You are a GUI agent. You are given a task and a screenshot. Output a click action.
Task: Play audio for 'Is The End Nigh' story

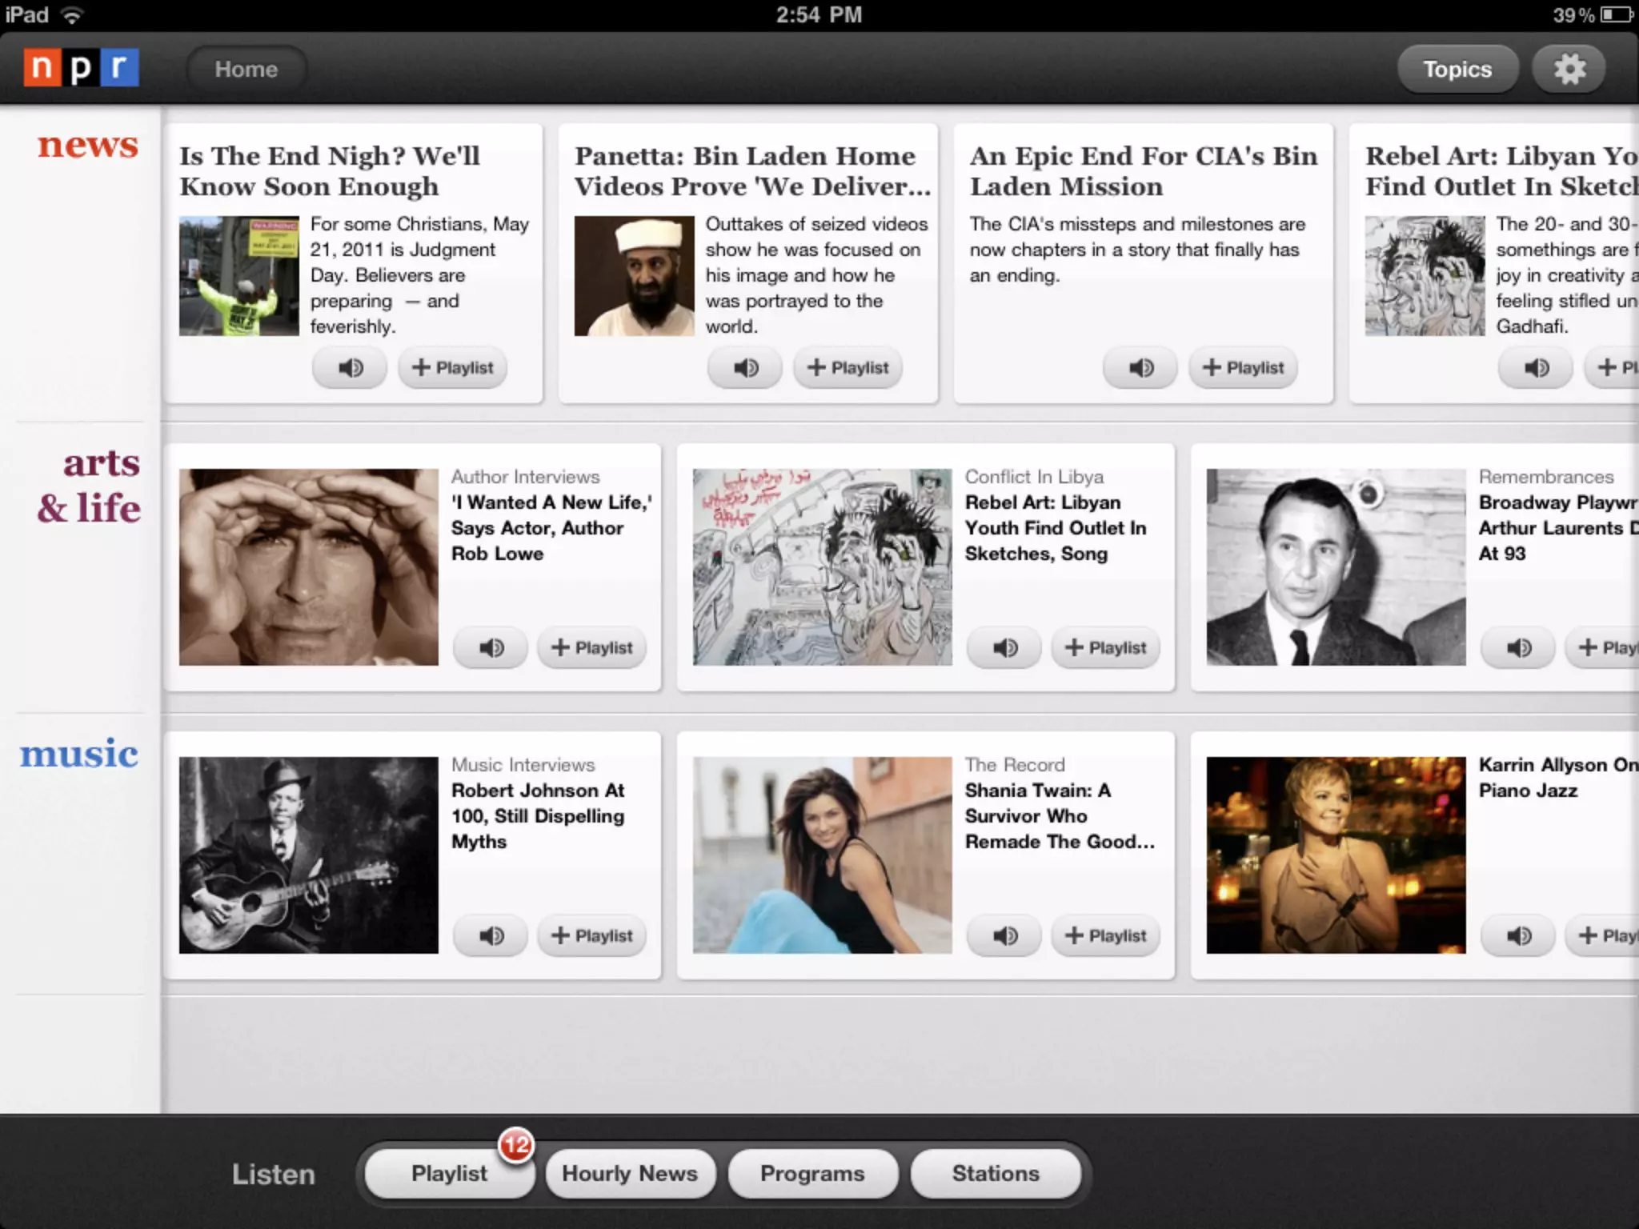click(x=351, y=368)
